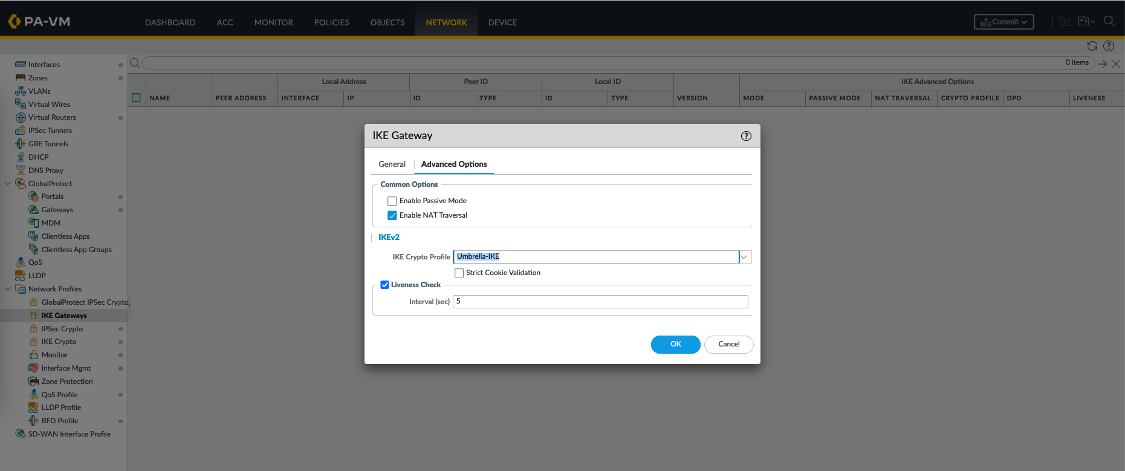Switch to the General tab
Image resolution: width=1125 pixels, height=471 pixels.
[x=392, y=164]
